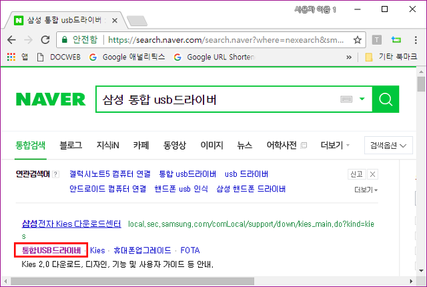
Task: Switch to the 뉴스 tab
Action: 245,146
